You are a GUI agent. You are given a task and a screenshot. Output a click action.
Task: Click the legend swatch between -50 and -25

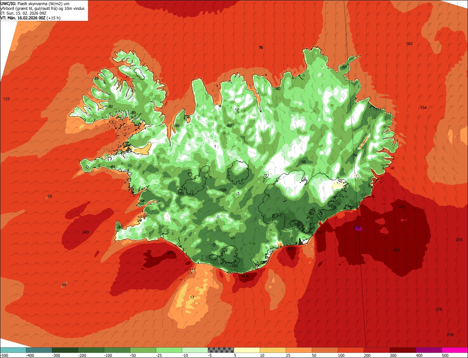[143, 350]
